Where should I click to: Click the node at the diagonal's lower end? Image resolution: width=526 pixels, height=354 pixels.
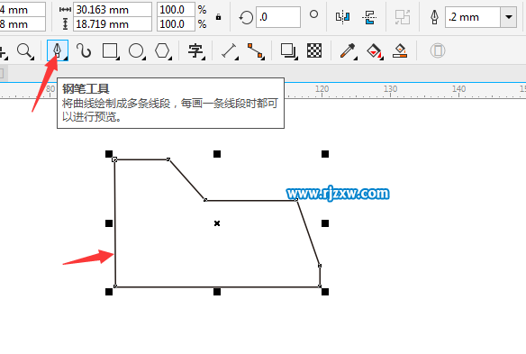coord(205,200)
